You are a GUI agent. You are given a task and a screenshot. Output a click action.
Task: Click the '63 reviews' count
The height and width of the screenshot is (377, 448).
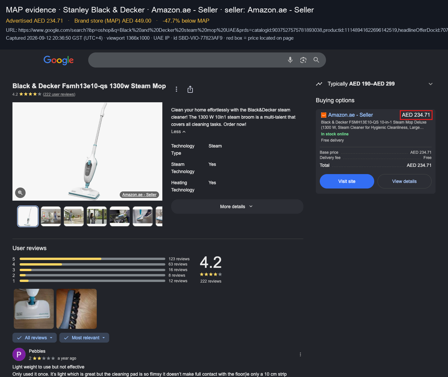(x=178, y=264)
